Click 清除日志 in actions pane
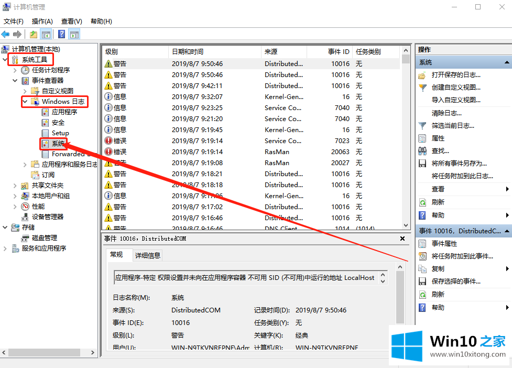This screenshot has width=512, height=368. [446, 113]
